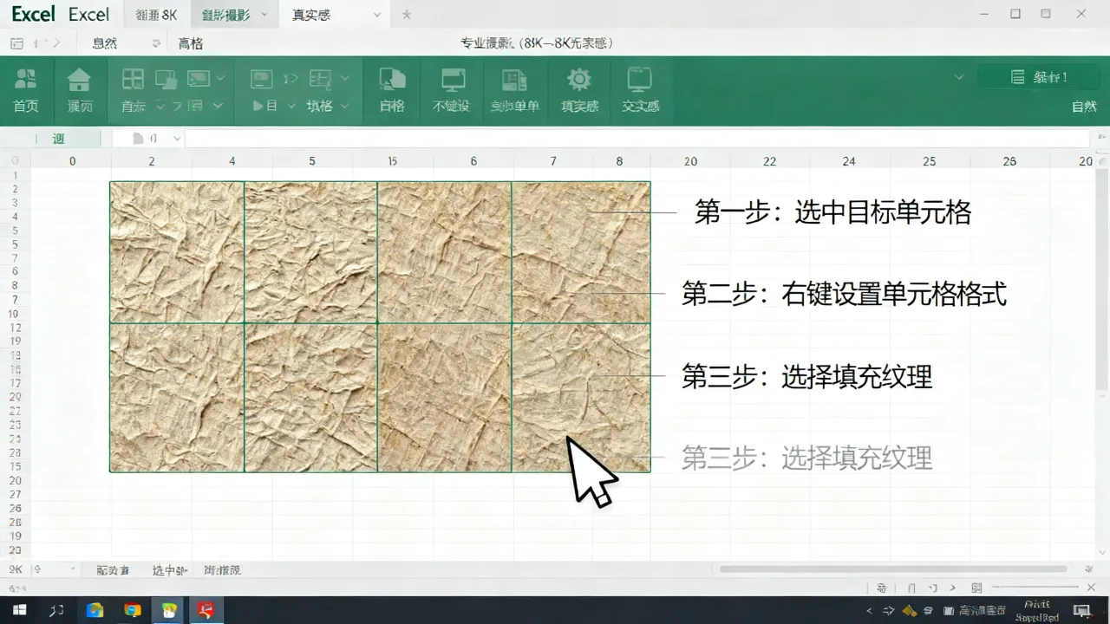The height and width of the screenshot is (624, 1110).
Task: Click the 高格 item in quick access row
Action: [190, 43]
